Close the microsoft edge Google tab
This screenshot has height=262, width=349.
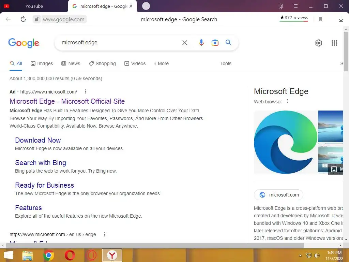131,6
